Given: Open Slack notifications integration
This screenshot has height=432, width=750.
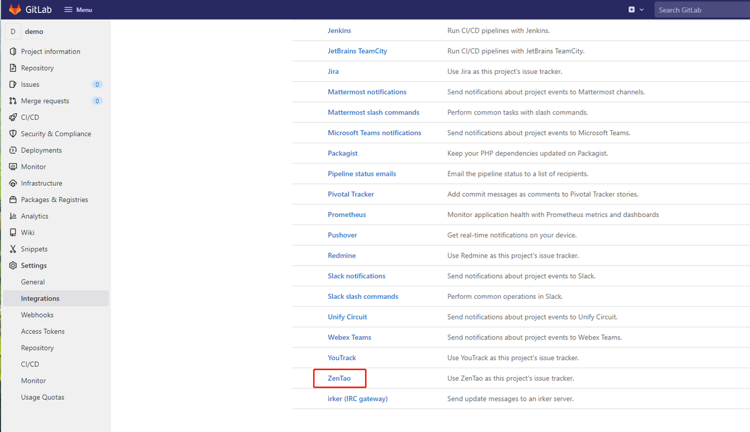Looking at the screenshot, I should pos(356,276).
